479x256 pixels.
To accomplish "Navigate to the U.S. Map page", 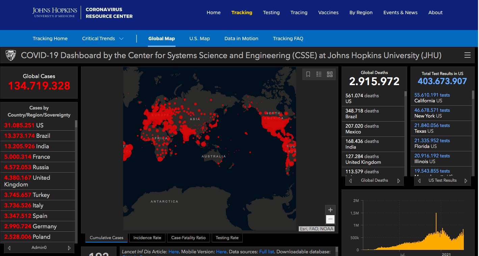I will pyautogui.click(x=199, y=39).
